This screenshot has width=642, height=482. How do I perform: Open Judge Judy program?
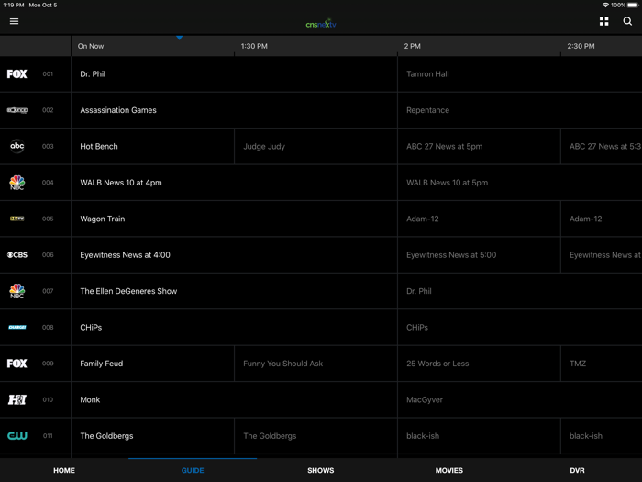(315, 146)
